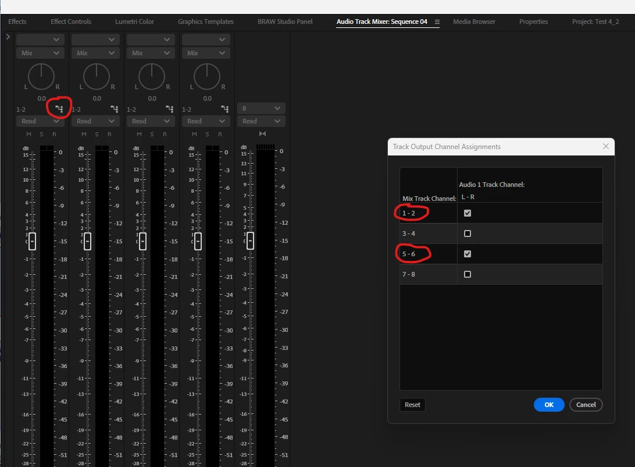
Task: Open first track's input dropdown above Mix
Action: 40,40
